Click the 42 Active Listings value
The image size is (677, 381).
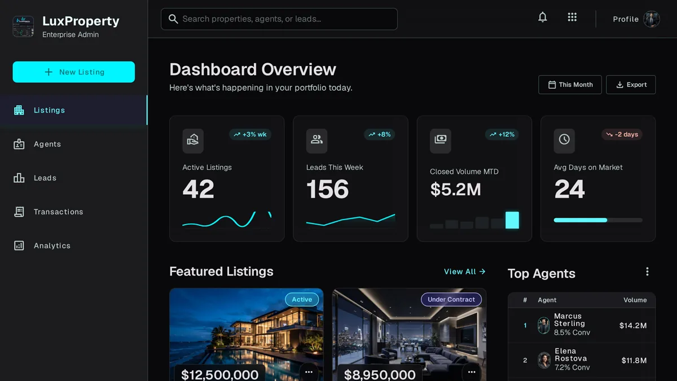click(x=199, y=189)
